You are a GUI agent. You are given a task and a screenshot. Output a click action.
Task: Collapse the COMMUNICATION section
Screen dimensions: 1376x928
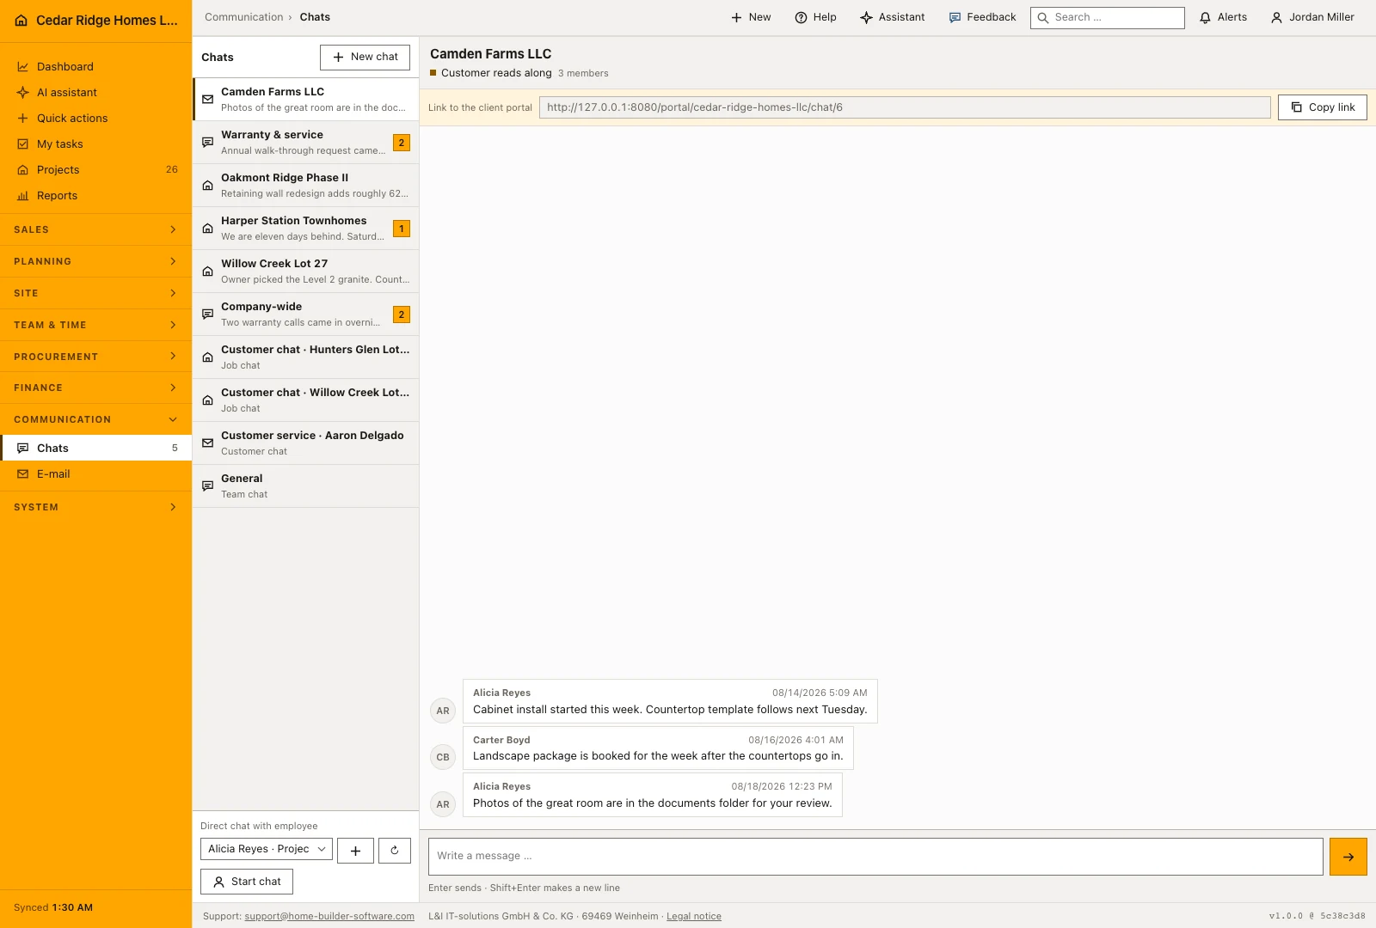[x=95, y=419]
